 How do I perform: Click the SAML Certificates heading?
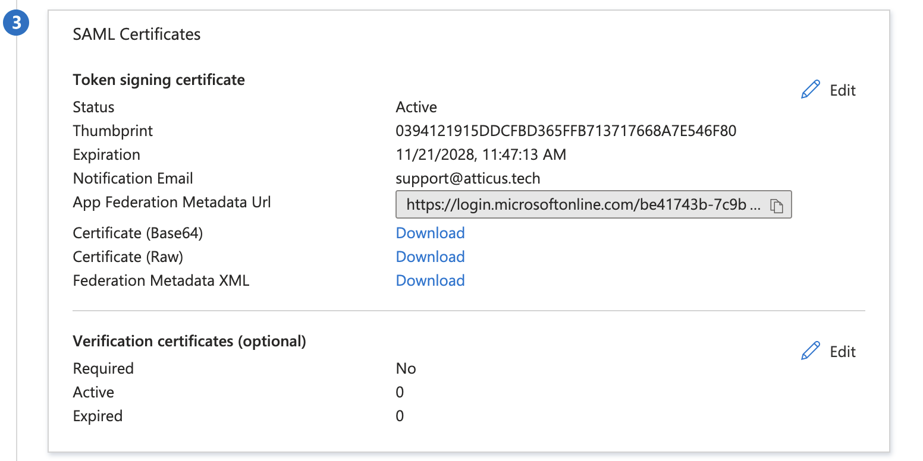(137, 34)
